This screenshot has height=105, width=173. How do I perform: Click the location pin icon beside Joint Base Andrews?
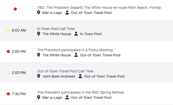tap(39, 76)
